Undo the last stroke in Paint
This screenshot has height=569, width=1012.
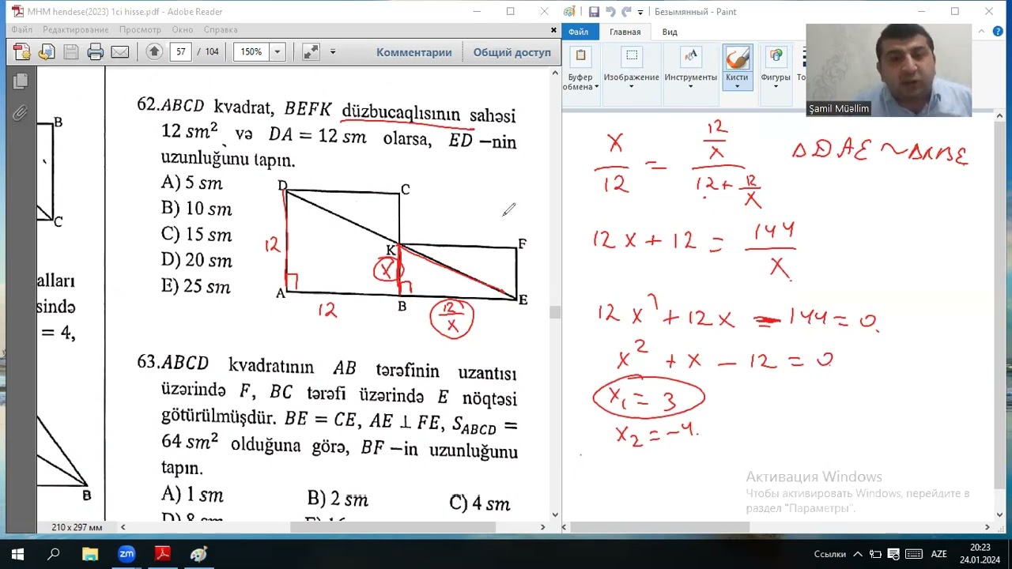[610, 12]
